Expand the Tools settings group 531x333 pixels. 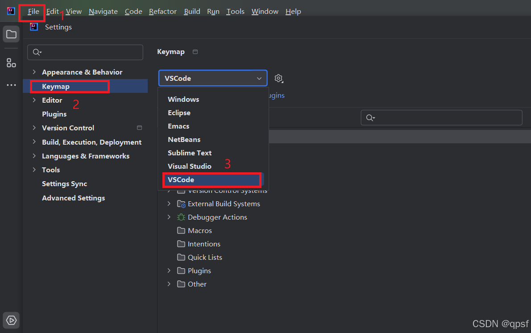click(34, 170)
